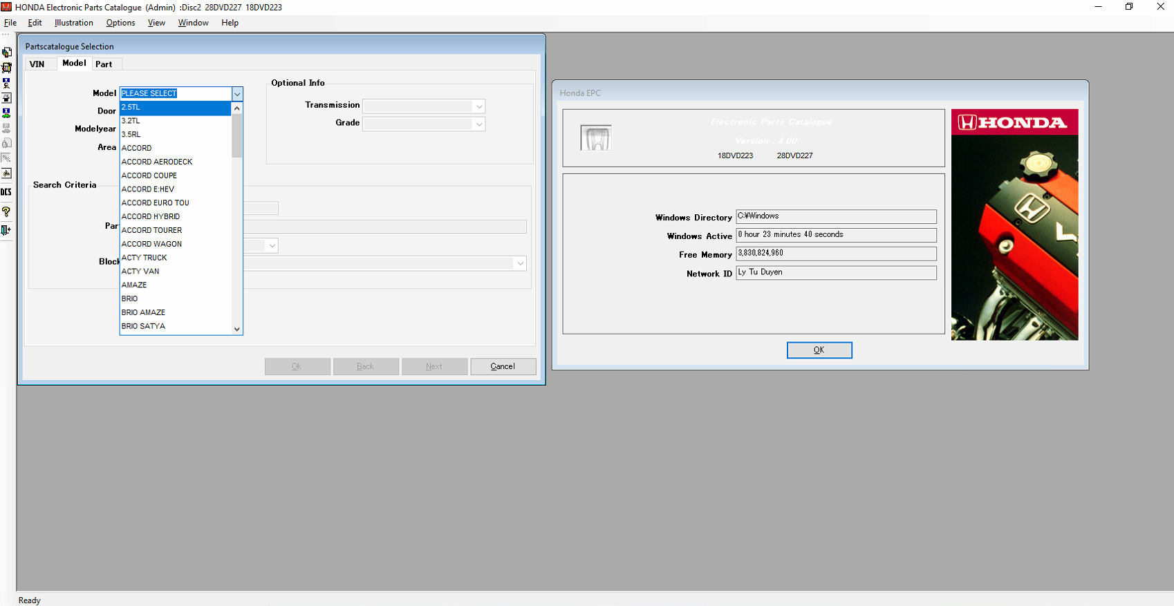Click the exit door icon
Image resolution: width=1174 pixels, height=606 pixels.
coord(6,230)
